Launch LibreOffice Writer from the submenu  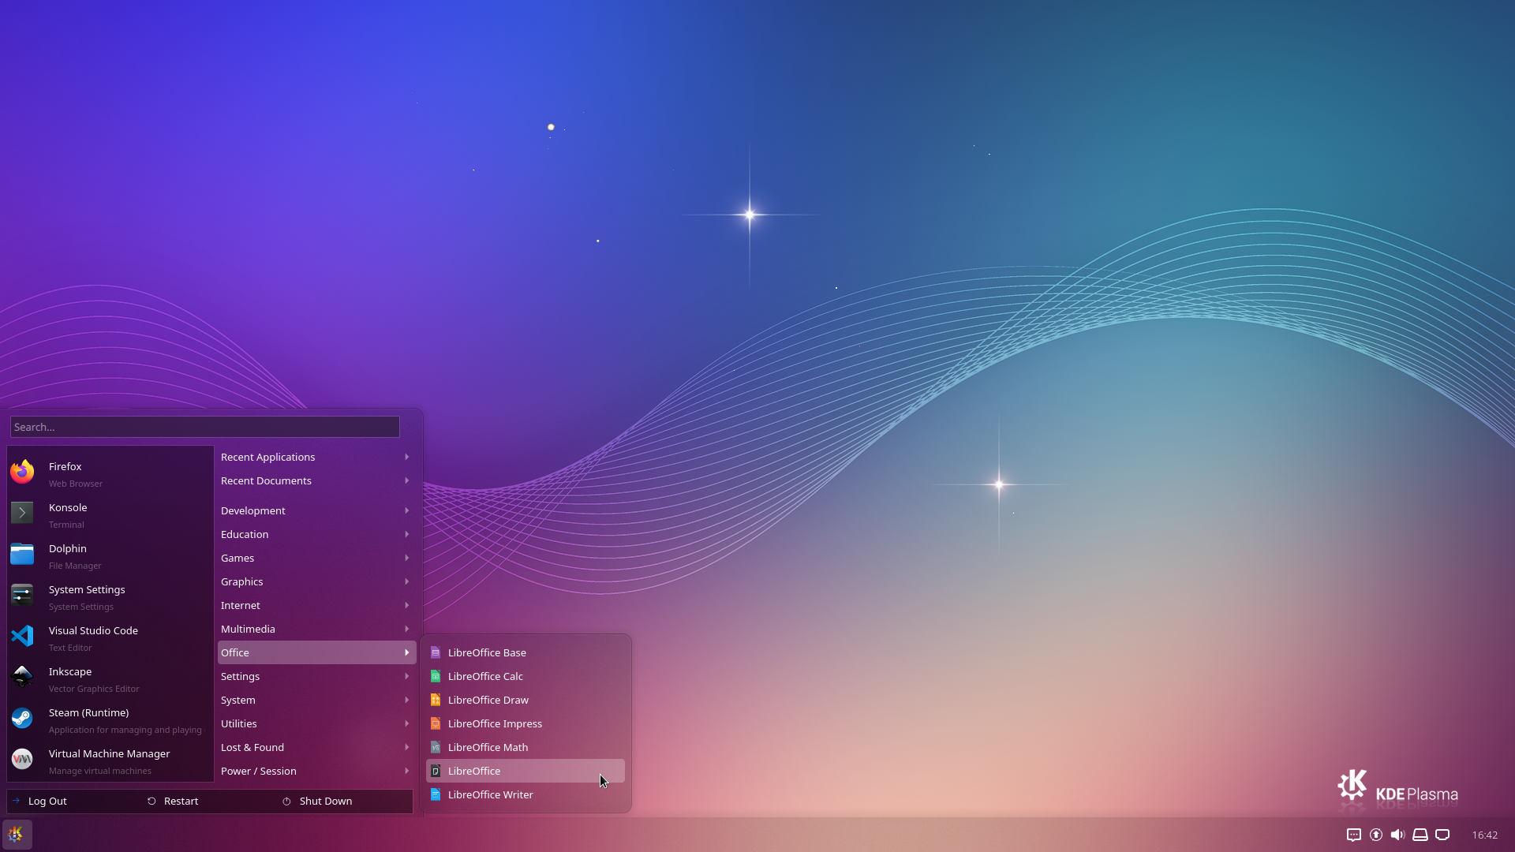[526, 794]
